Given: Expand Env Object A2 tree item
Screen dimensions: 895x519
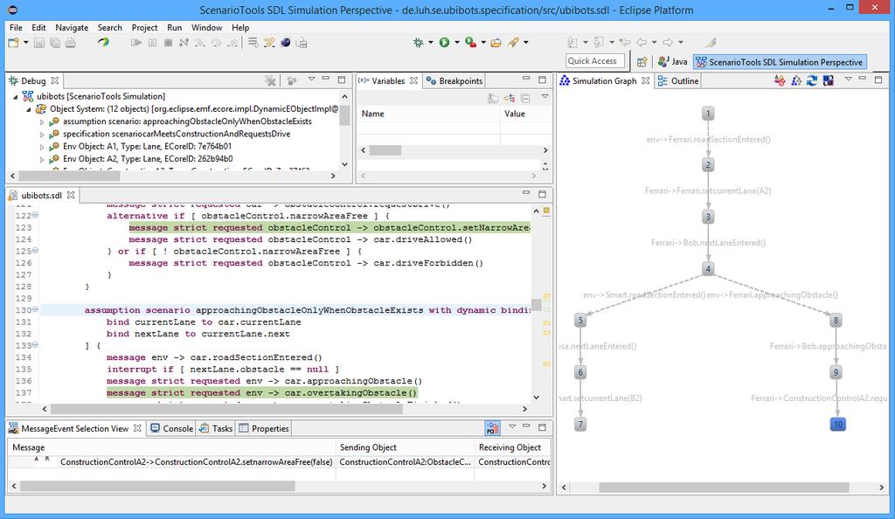Looking at the screenshot, I should pyautogui.click(x=42, y=160).
